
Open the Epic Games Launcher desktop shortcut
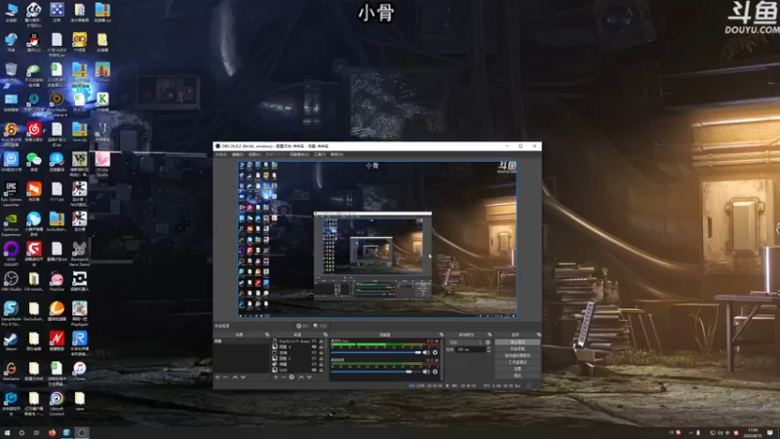11,193
